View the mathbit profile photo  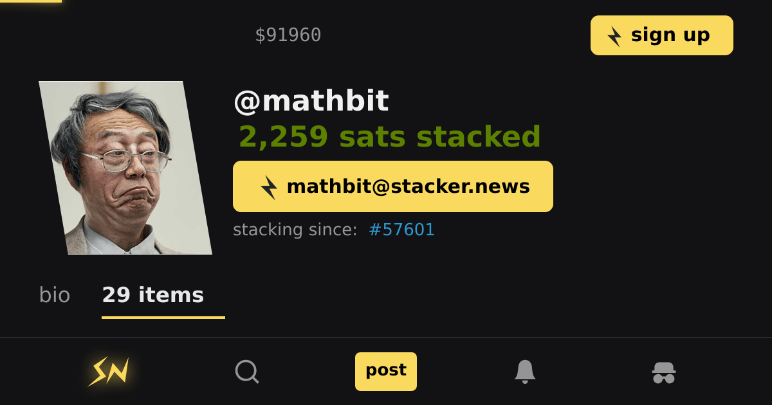pos(125,168)
